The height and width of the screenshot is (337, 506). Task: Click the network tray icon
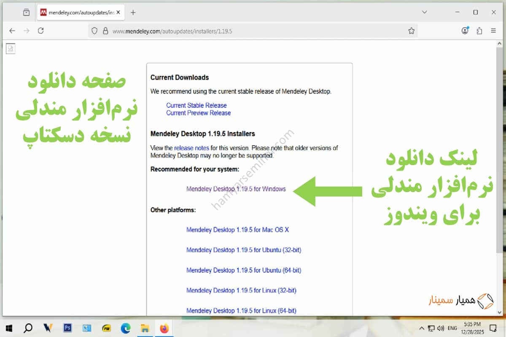click(x=431, y=328)
